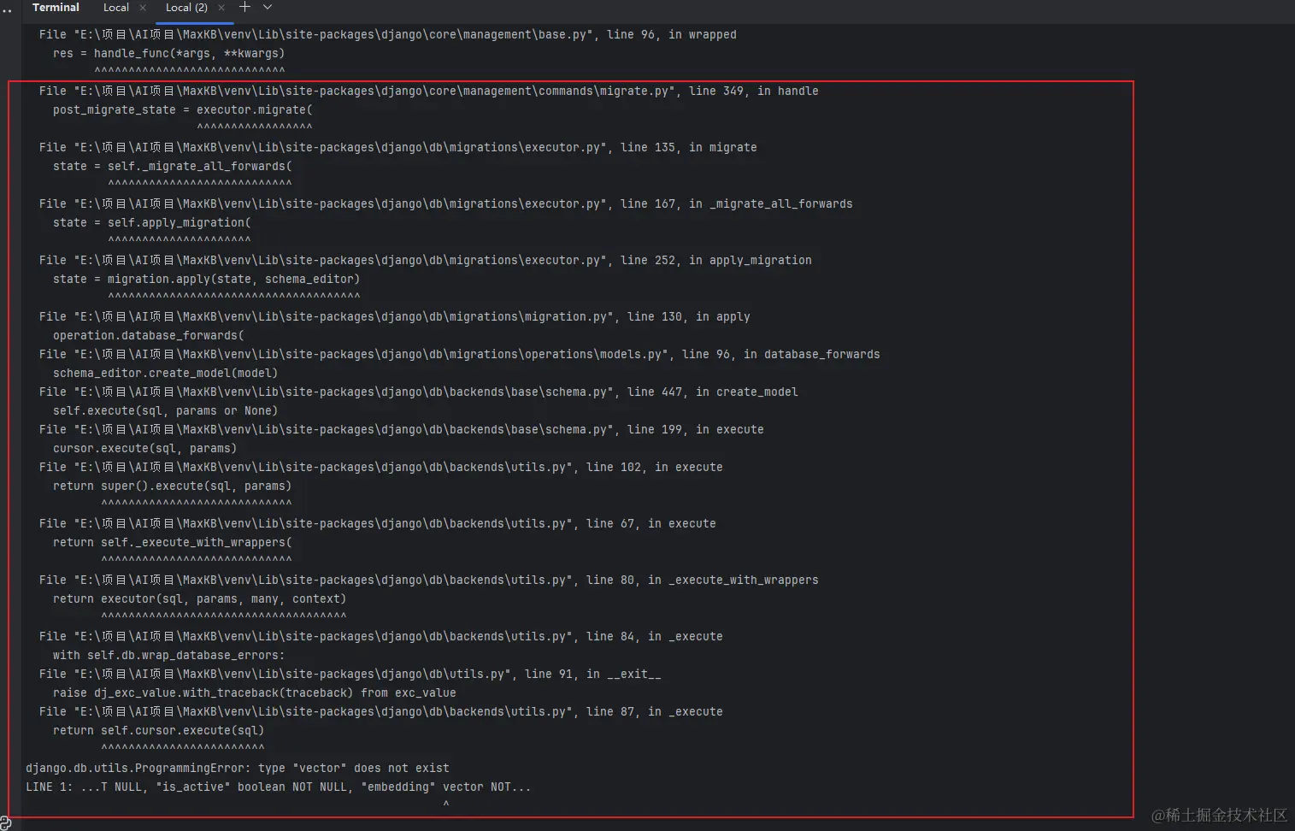Screen dimensions: 1295x831
Task: Open executor.py line 135 traceback path
Action: (341, 148)
